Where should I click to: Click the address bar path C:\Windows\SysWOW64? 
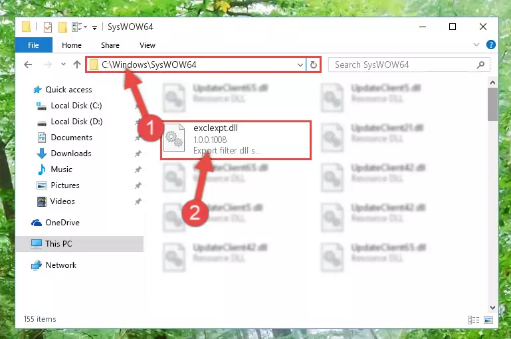(x=149, y=64)
